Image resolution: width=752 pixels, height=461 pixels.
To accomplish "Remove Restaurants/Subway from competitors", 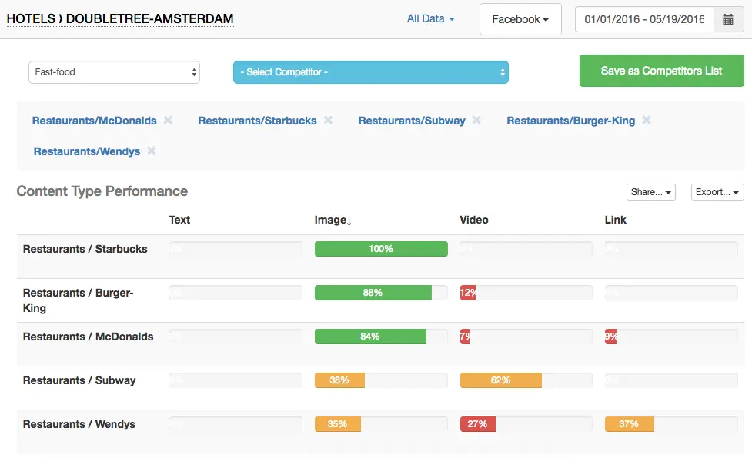I will pyautogui.click(x=476, y=121).
